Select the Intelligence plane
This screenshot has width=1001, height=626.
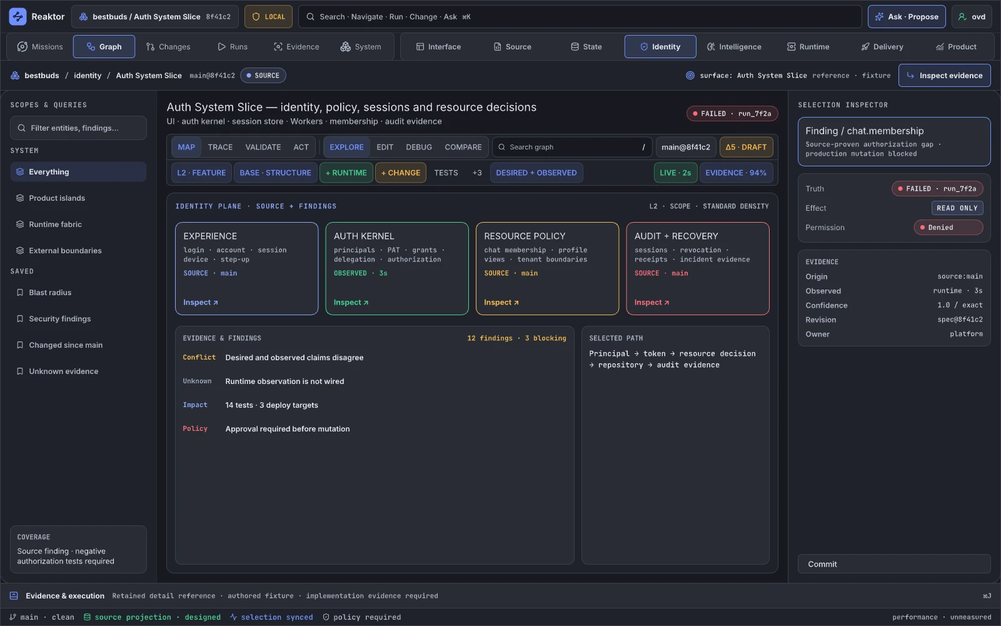click(x=734, y=47)
